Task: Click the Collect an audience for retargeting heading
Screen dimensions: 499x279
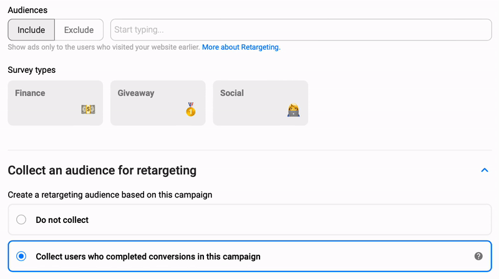Action: coord(102,170)
